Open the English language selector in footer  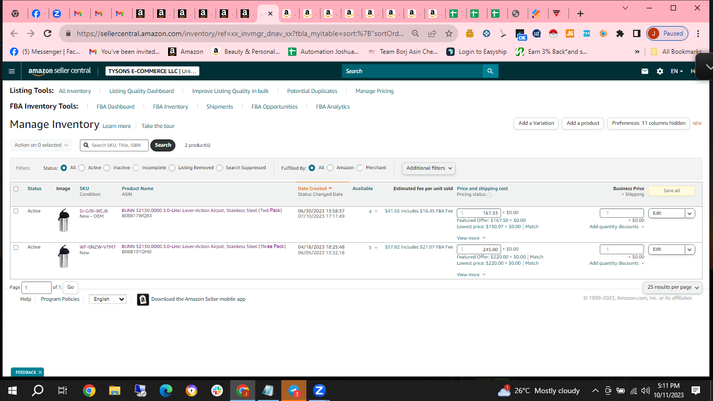coord(108,299)
